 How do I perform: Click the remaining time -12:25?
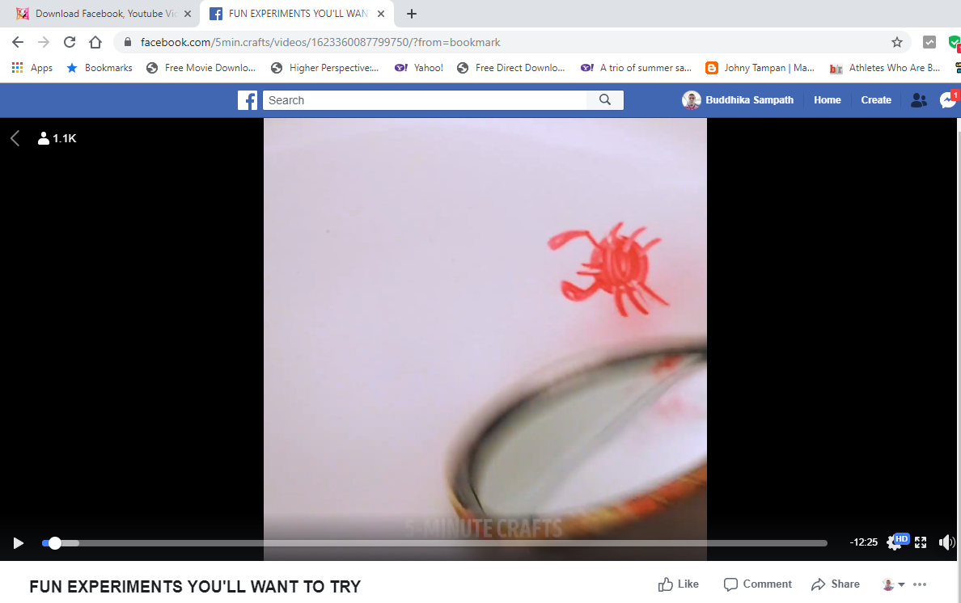(864, 542)
